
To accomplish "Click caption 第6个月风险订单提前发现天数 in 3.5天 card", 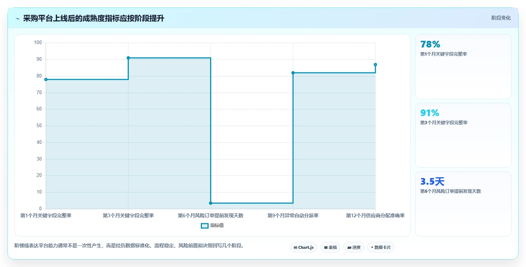I will coord(450,191).
